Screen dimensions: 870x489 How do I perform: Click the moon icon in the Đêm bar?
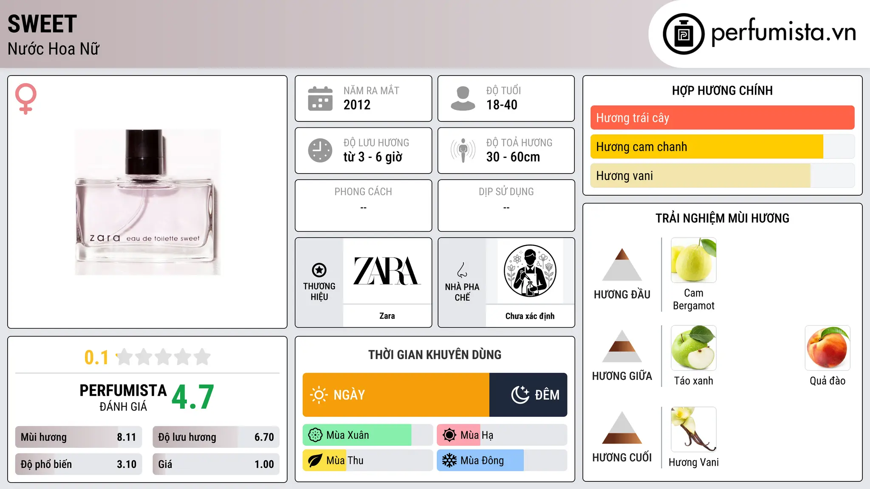point(520,395)
